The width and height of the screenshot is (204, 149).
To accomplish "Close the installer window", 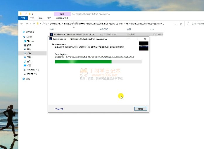I will 145,39.
